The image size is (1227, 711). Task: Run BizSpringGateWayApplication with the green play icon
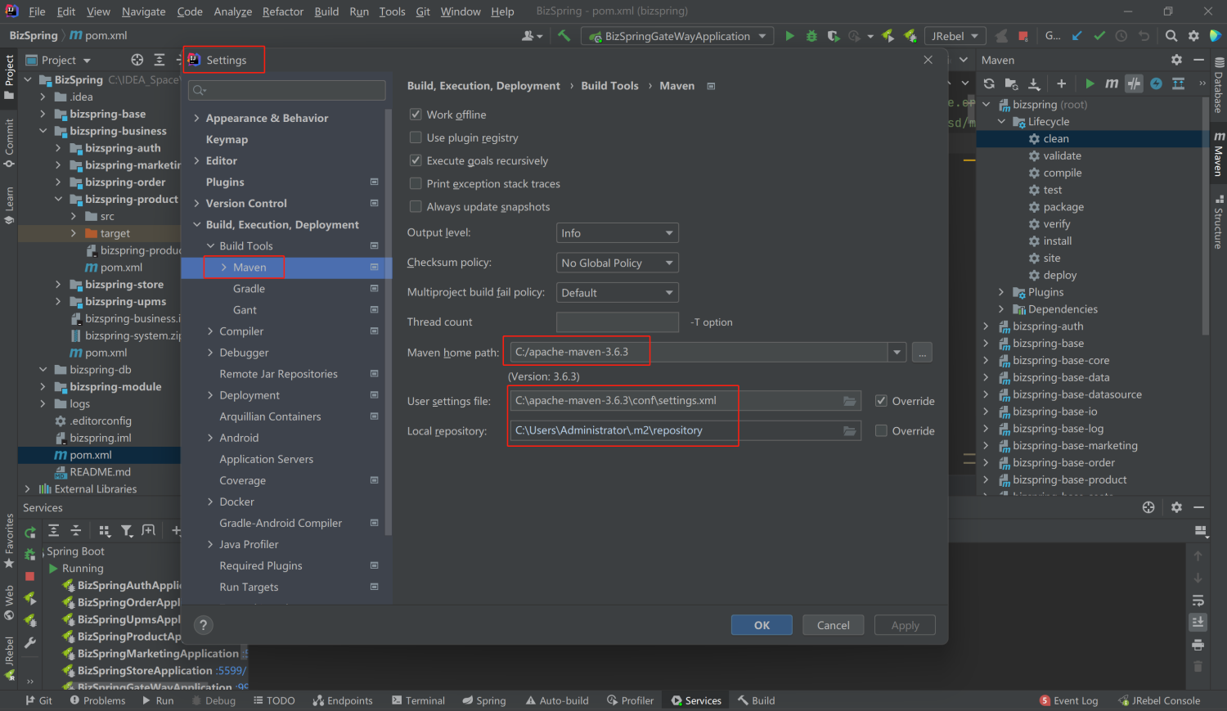click(x=789, y=36)
